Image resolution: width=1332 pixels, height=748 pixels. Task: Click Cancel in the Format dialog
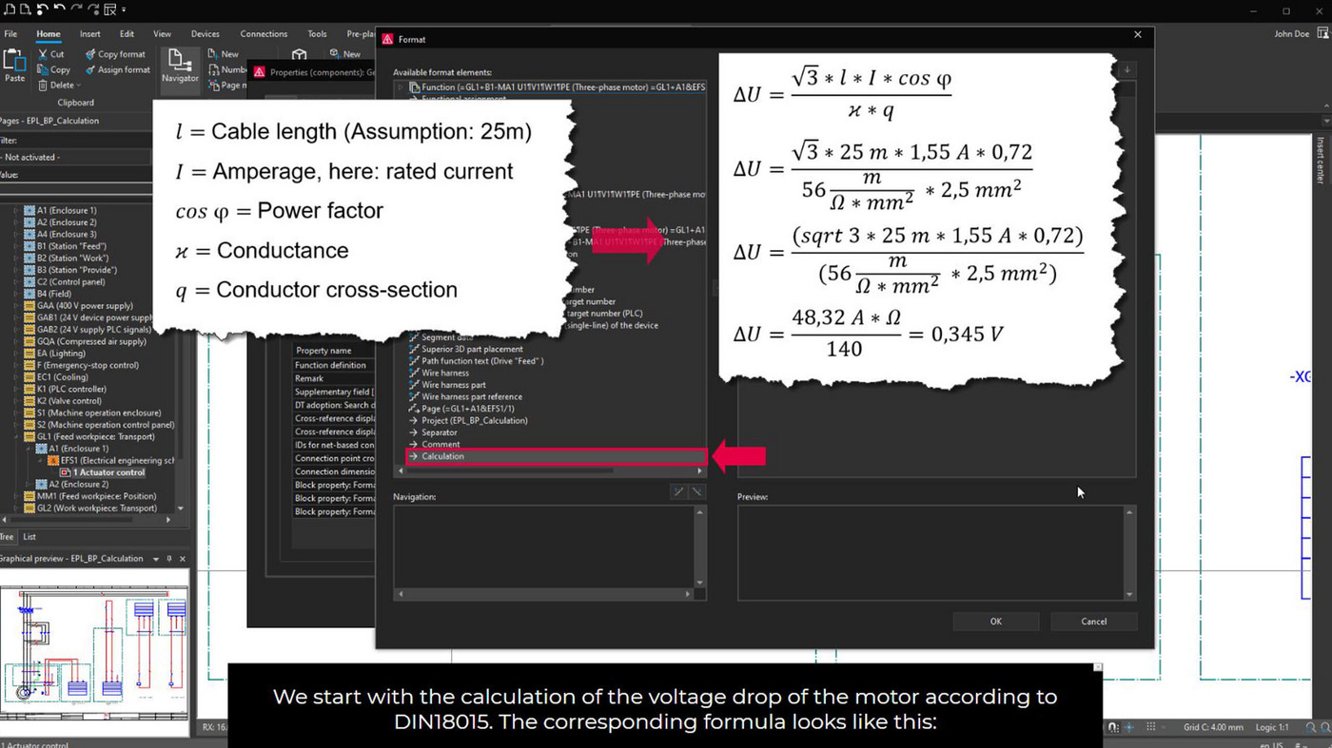[x=1093, y=622]
